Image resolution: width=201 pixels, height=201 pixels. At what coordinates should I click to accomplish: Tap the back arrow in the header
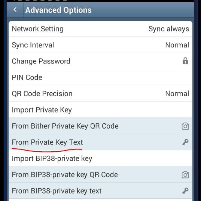coord(15,10)
